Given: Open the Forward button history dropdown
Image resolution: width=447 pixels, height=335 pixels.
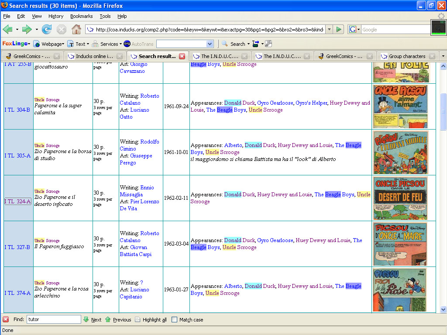Looking at the screenshot, I should [37, 29].
